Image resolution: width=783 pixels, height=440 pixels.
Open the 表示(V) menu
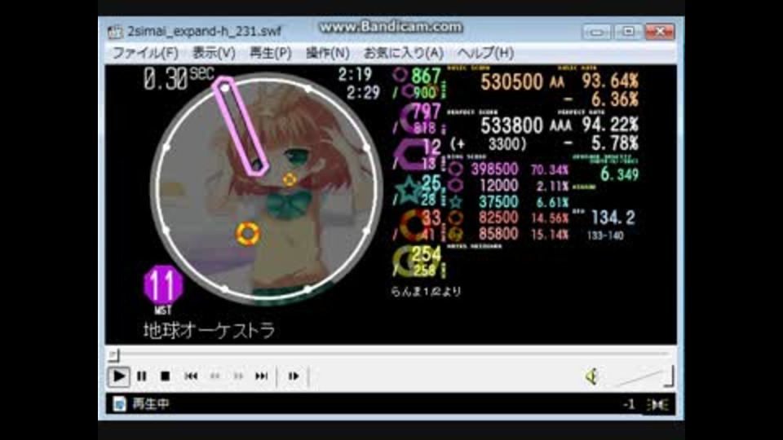[x=214, y=53]
